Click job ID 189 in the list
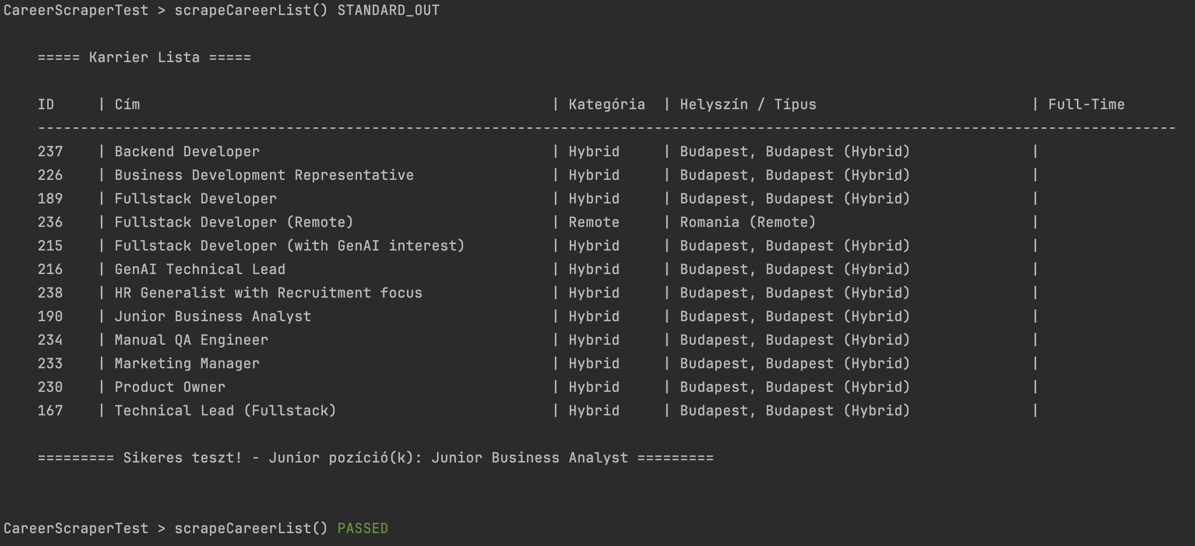1195x546 pixels. pyautogui.click(x=50, y=199)
